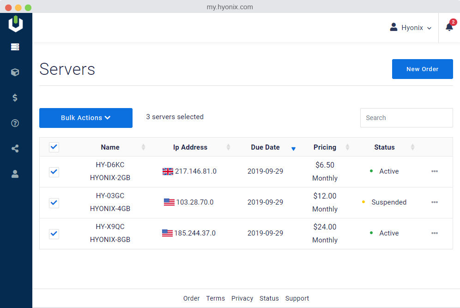Sort the table by Status column

coord(384,147)
